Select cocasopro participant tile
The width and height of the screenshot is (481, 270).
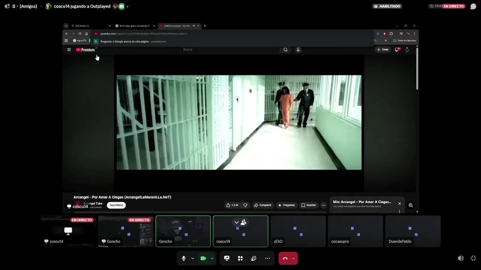click(355, 231)
